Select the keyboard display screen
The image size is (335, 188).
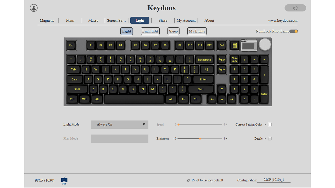(x=249, y=45)
